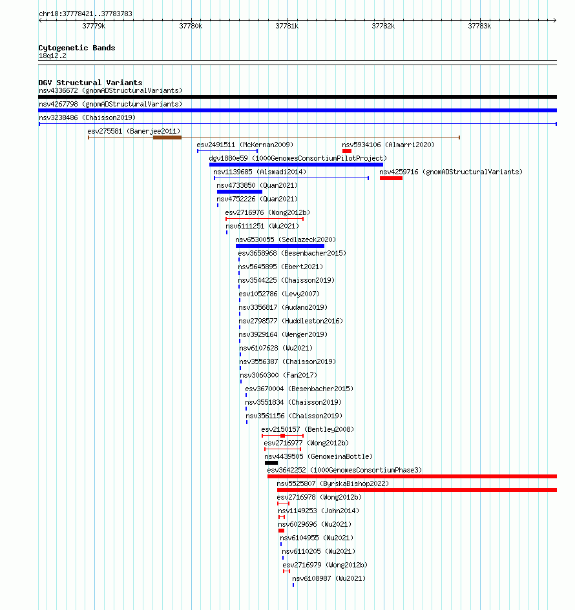Click dgv1880e59 1000GenomesConsortiumPilotProject label
The height and width of the screenshot is (610, 575).
pos(298,158)
